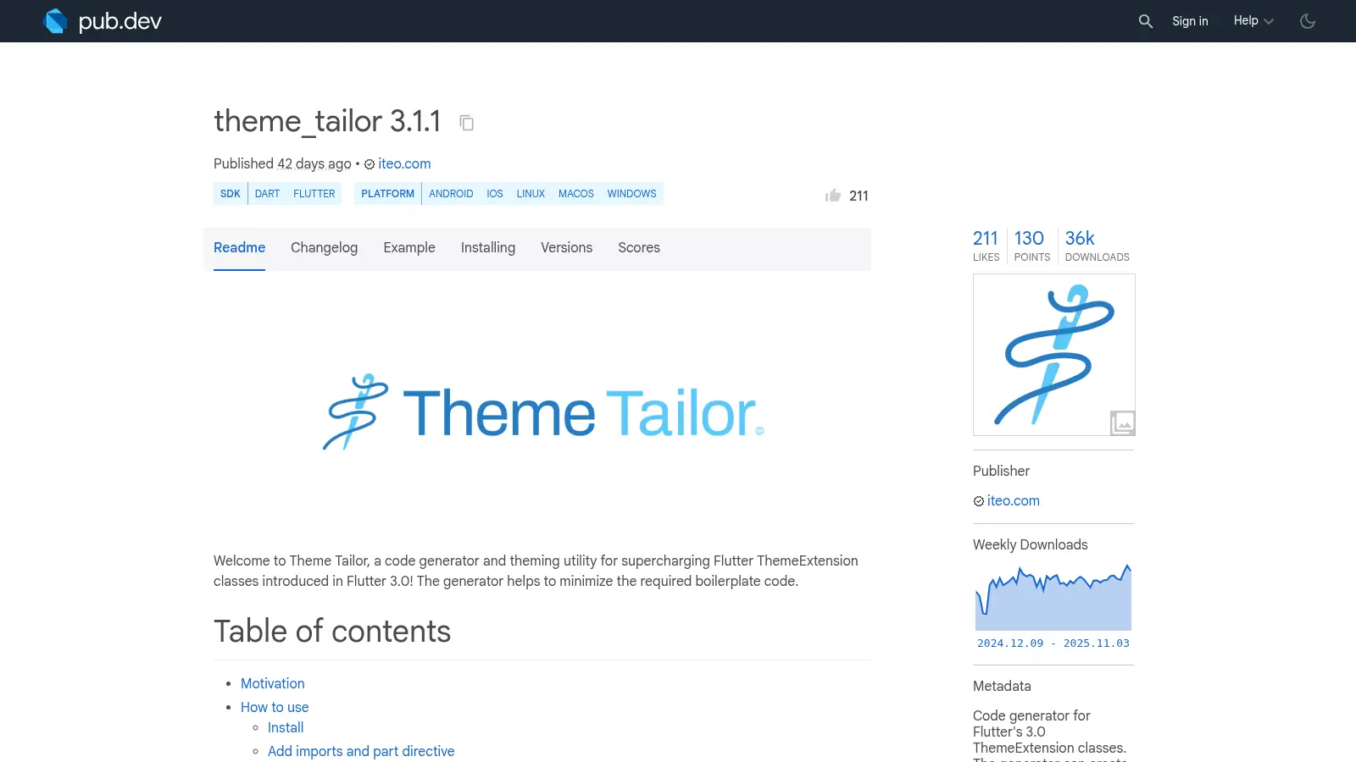Jump to the Motivation section
1356x762 pixels.
(x=272, y=683)
